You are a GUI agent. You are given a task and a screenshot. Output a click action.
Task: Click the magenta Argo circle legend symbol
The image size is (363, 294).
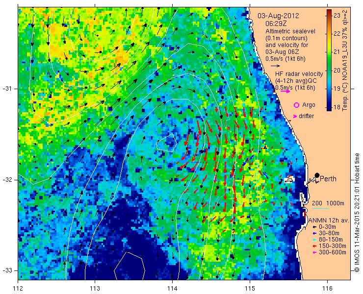296,105
